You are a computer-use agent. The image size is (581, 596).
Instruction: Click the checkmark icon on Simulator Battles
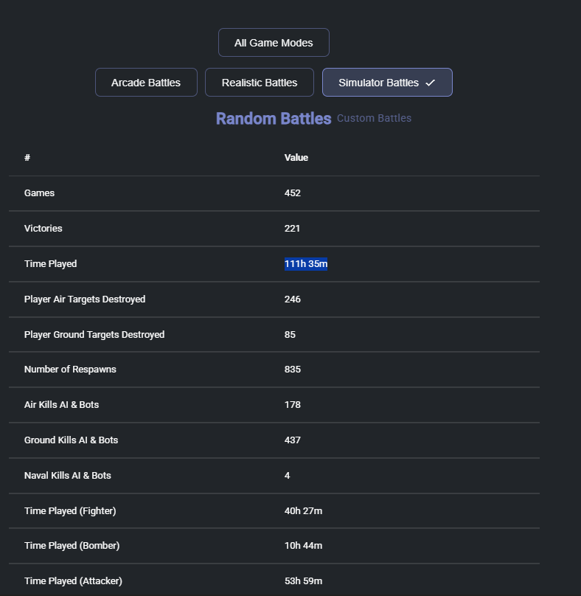(x=431, y=83)
